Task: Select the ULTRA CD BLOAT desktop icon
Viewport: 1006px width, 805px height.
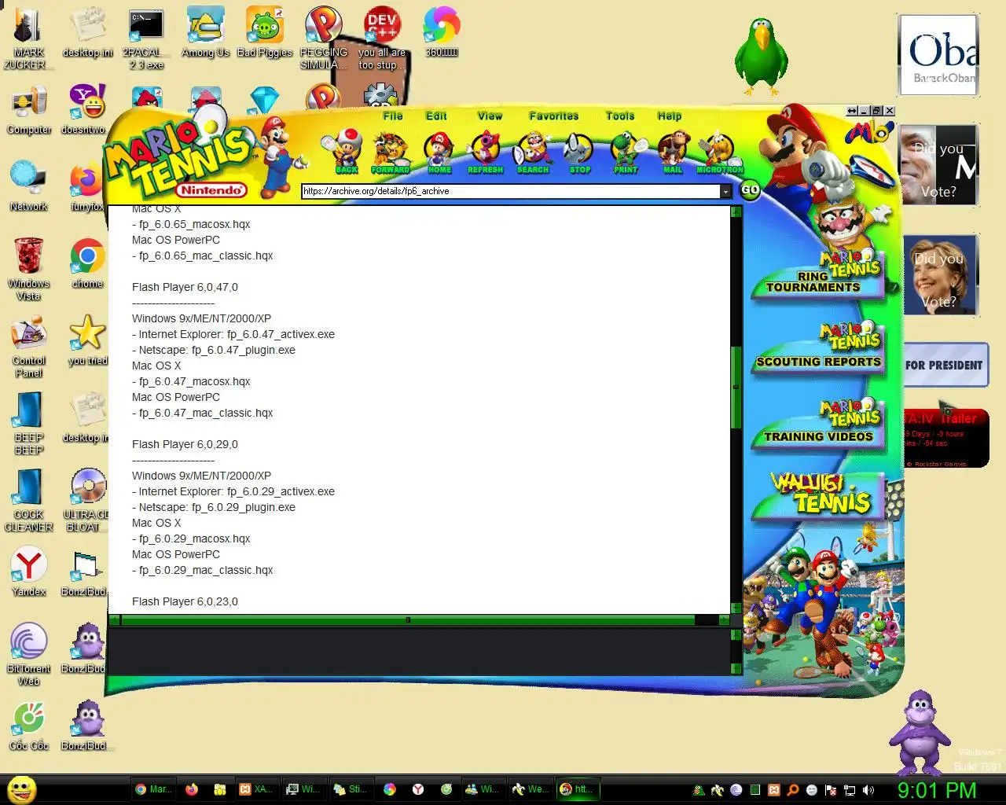Action: (x=87, y=501)
